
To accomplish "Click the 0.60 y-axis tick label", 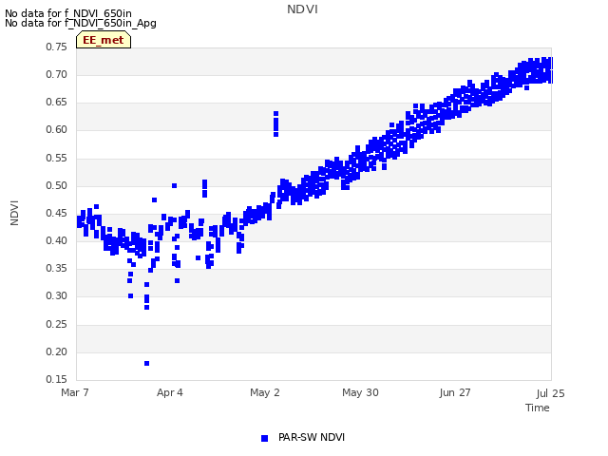I will click(56, 129).
